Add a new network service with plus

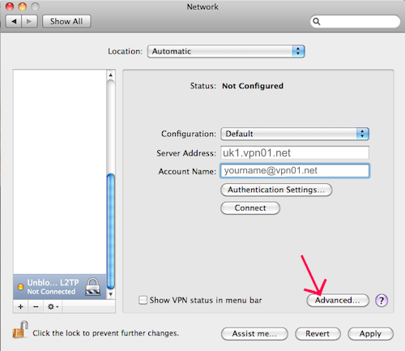[20, 306]
